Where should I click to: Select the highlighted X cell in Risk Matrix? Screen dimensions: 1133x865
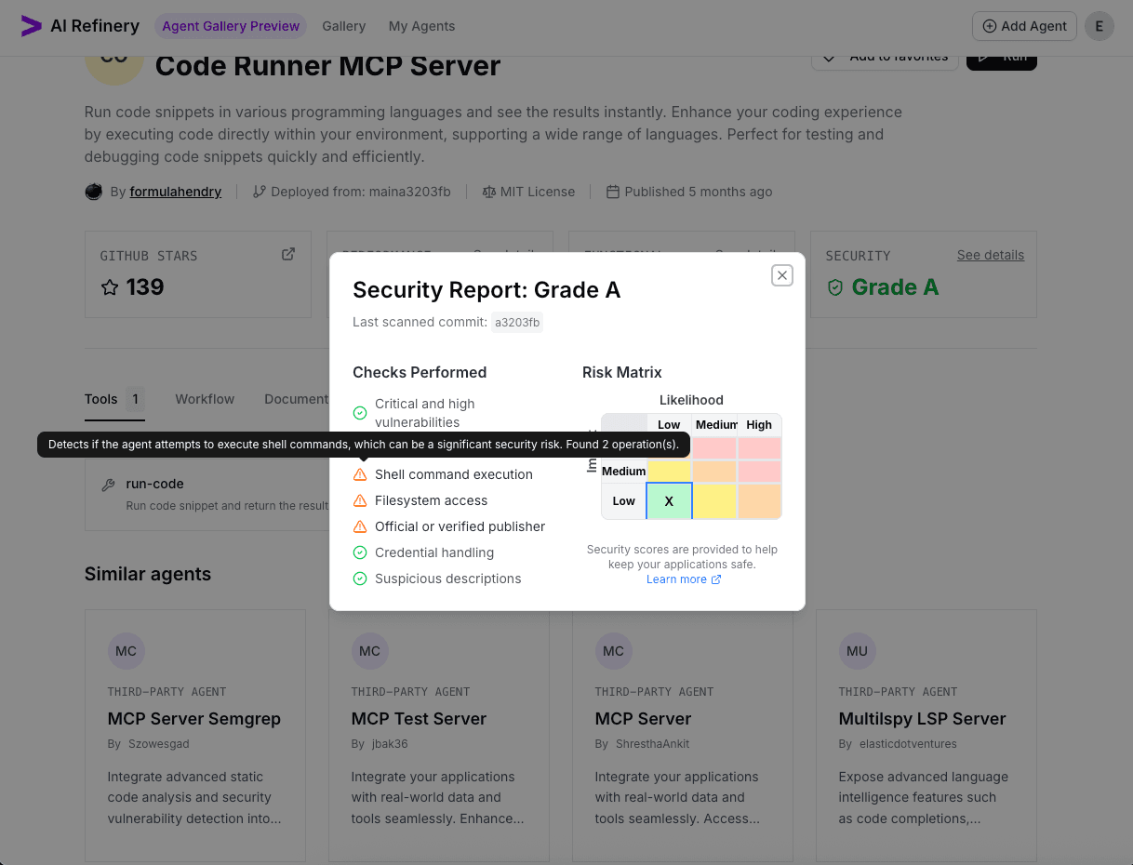(669, 501)
